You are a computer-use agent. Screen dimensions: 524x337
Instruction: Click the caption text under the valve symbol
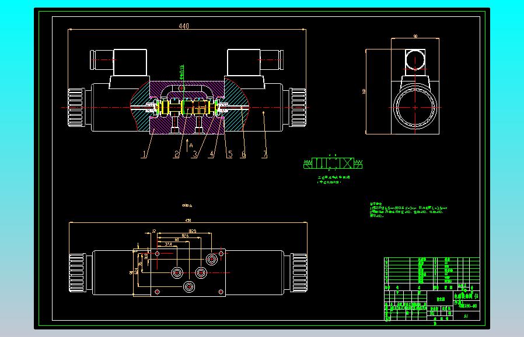333,180
